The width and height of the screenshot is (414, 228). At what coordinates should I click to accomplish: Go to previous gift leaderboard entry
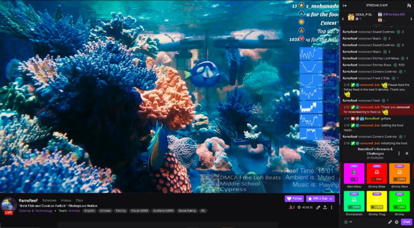pos(343,18)
